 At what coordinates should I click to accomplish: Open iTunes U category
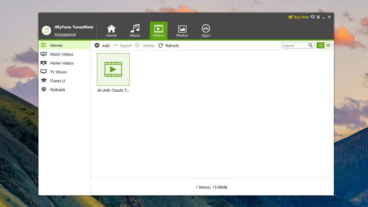65,81
